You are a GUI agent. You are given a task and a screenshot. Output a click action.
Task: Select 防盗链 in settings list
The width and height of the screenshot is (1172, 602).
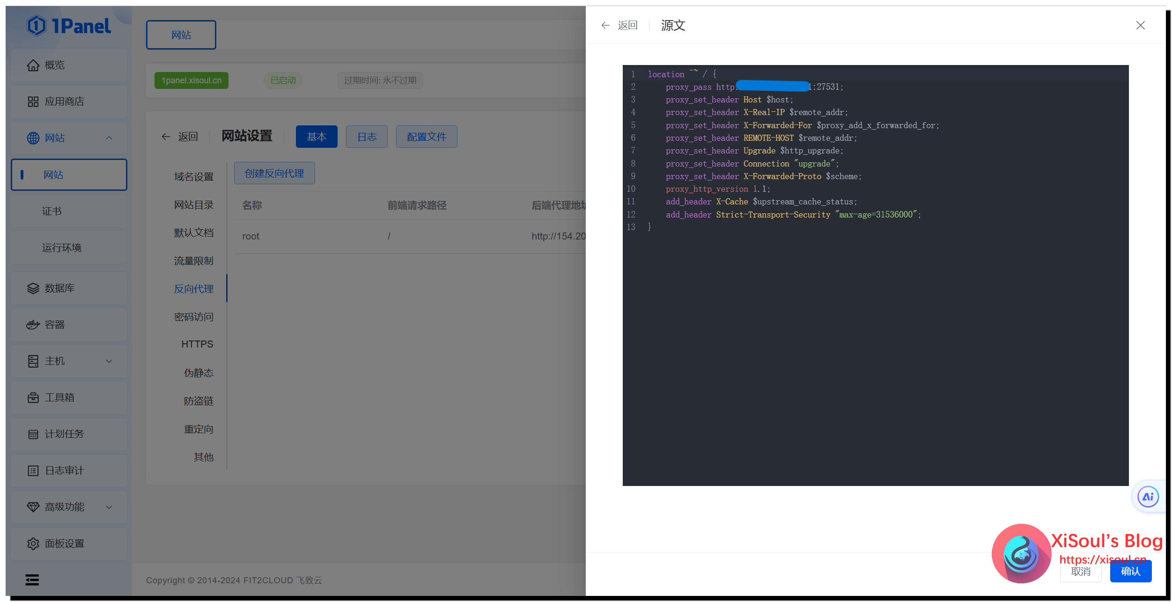click(199, 401)
